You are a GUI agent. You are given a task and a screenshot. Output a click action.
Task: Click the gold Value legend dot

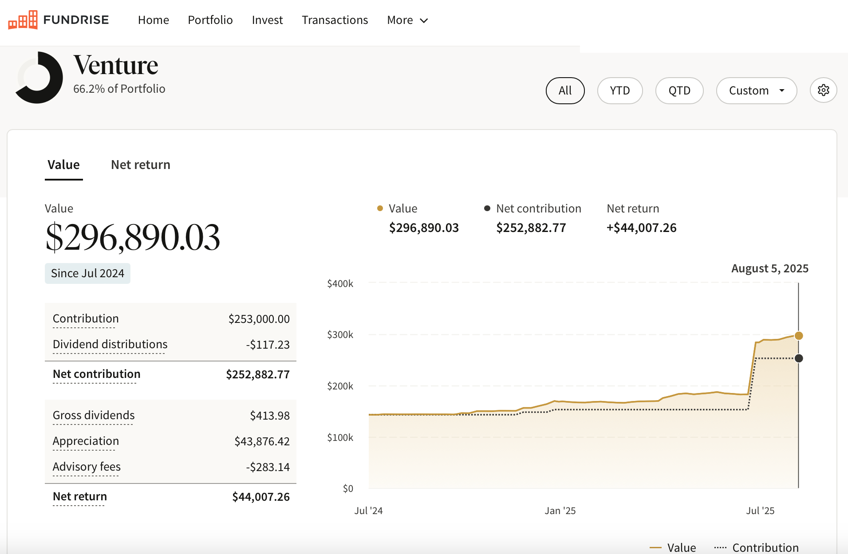(x=379, y=208)
